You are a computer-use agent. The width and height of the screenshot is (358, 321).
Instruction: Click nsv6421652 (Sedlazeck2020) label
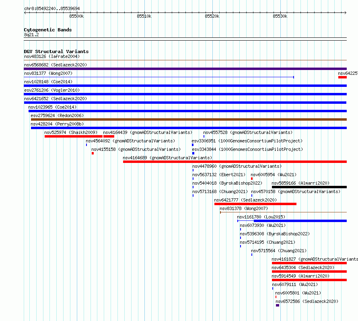pyautogui.click(x=56, y=99)
